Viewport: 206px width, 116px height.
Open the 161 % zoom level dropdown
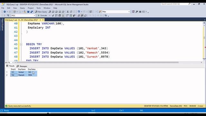[13, 63]
